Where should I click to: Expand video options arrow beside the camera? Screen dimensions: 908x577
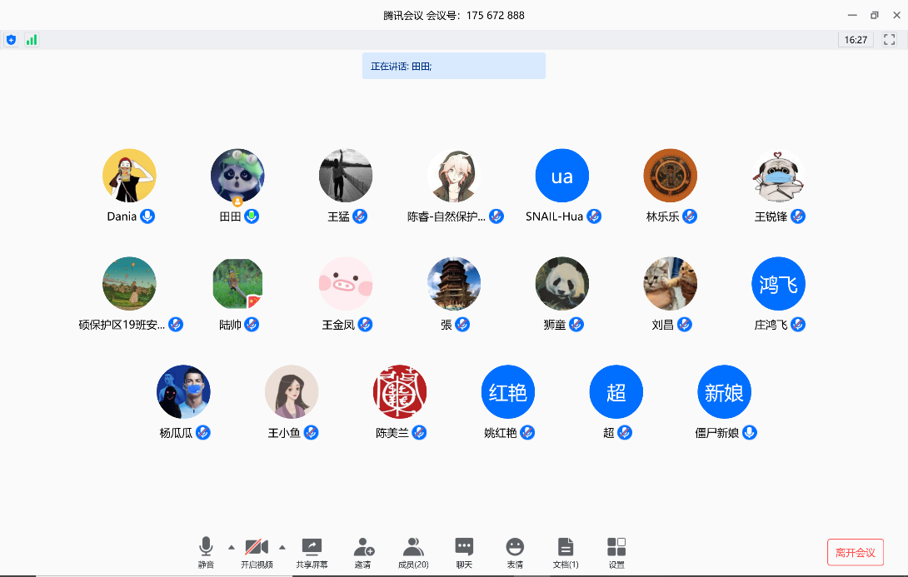point(282,547)
